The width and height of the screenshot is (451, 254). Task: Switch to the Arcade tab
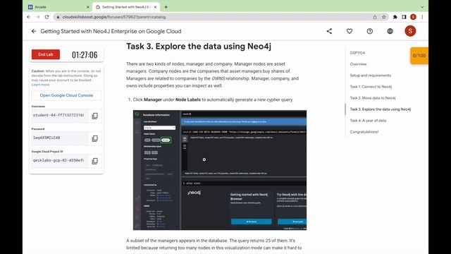58,7
